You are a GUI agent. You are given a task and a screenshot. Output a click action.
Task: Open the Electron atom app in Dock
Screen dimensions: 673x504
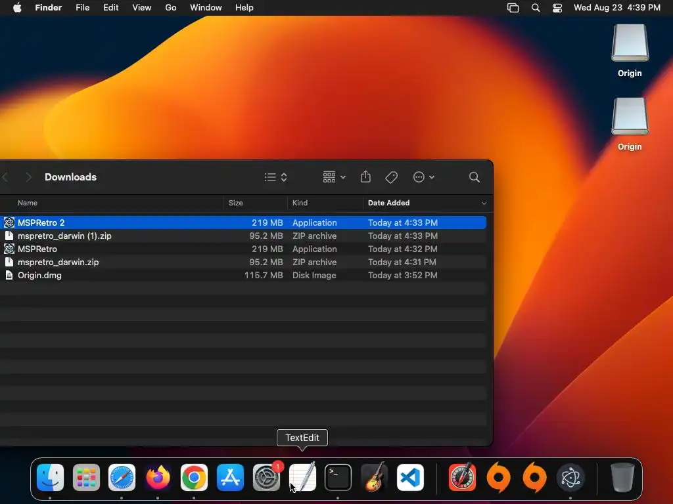coord(570,478)
